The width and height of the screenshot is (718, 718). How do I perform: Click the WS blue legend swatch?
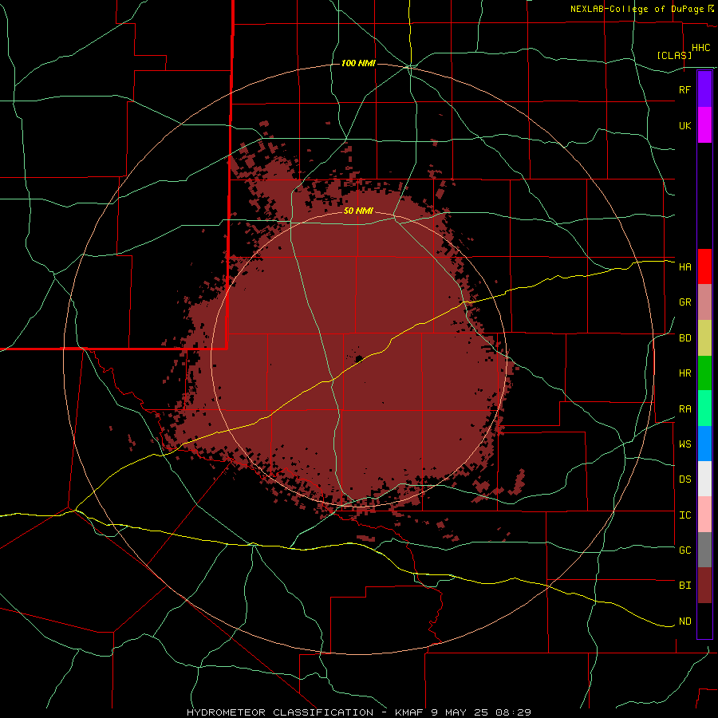(x=704, y=444)
